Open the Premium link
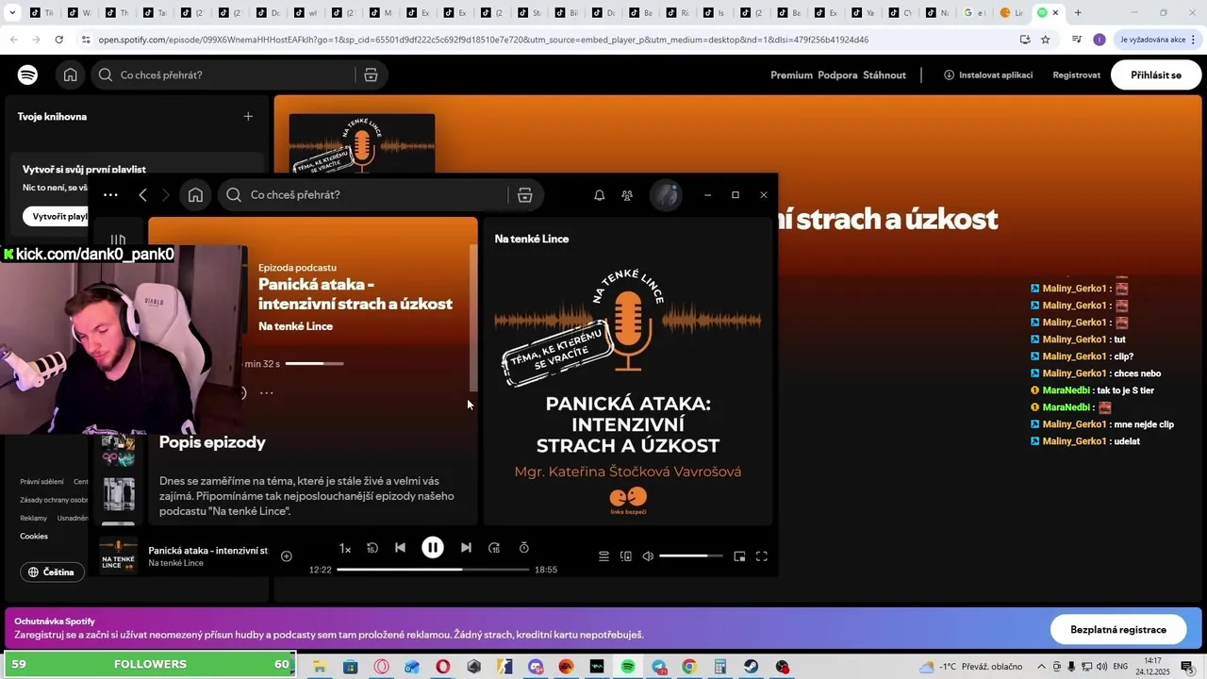Screen dimensions: 1207x679 coord(791,75)
